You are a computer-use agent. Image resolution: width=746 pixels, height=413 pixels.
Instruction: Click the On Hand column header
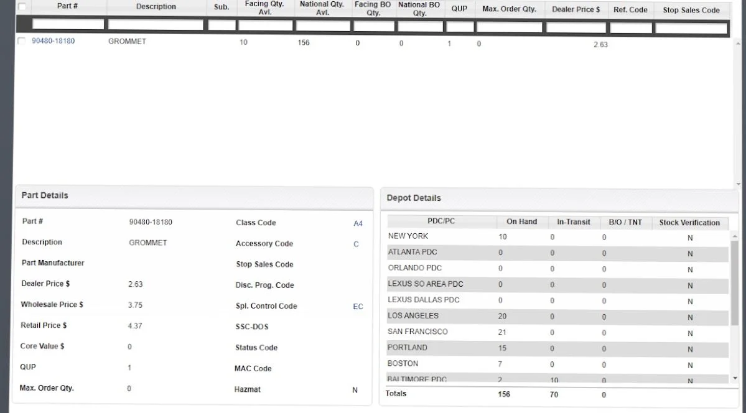pos(521,221)
